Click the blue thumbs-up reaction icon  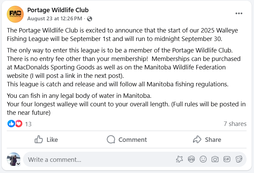[11, 124]
